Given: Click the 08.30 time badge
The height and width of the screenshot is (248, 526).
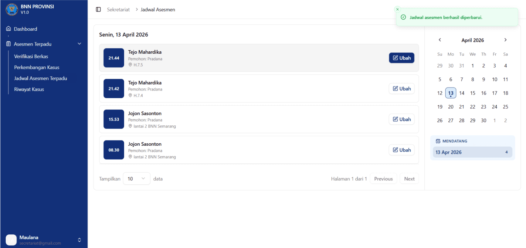Looking at the screenshot, I should [x=114, y=150].
